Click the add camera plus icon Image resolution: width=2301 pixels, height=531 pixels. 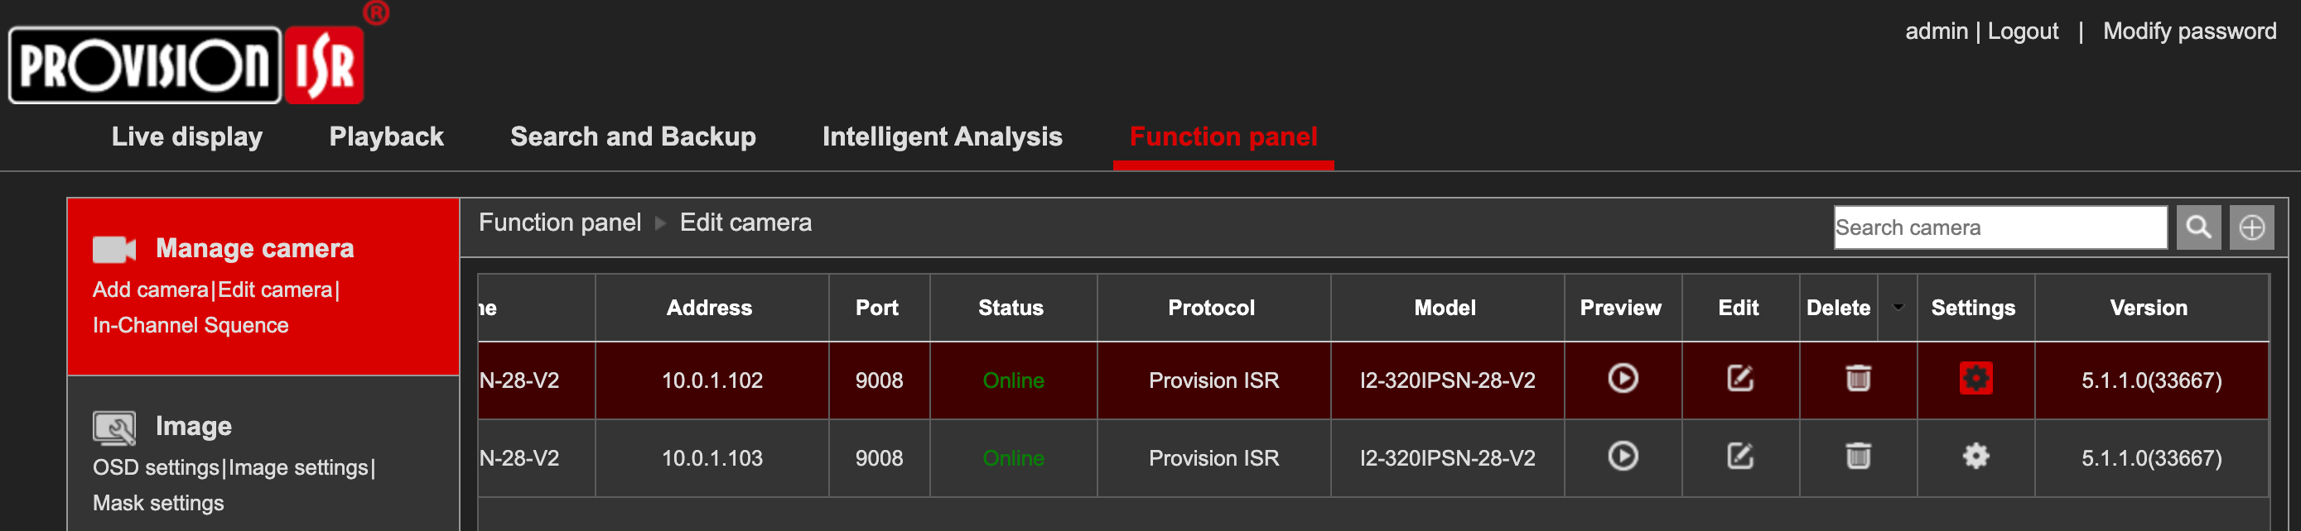(2251, 227)
